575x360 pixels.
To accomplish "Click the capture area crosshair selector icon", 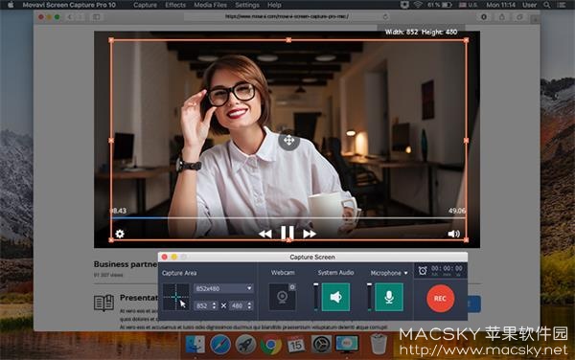I will pyautogui.click(x=176, y=297).
